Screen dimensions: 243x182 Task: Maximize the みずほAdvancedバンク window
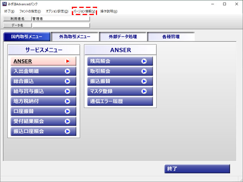tap(225, 4)
